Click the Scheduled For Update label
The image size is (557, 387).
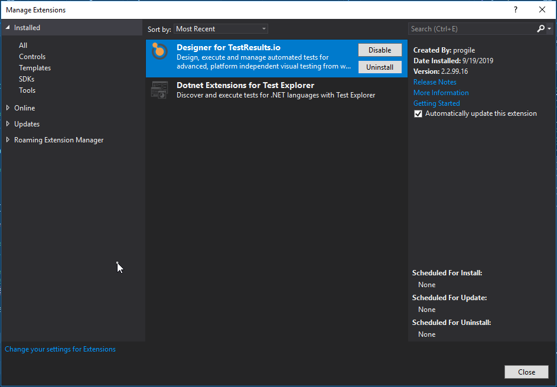(x=449, y=298)
